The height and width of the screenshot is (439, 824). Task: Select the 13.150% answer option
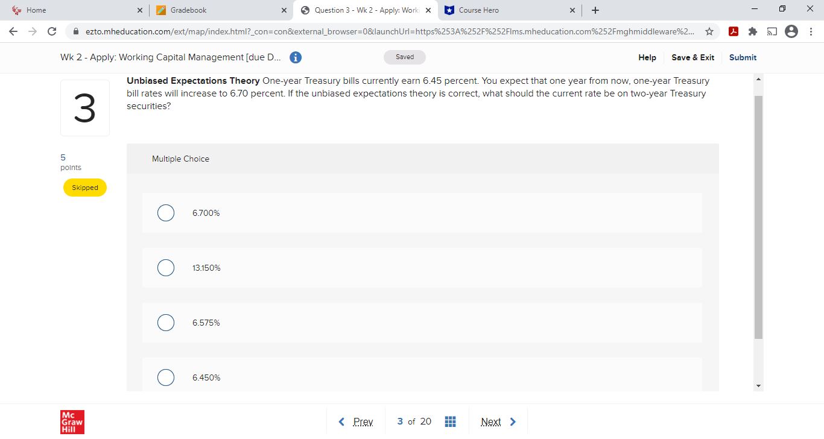pos(166,268)
